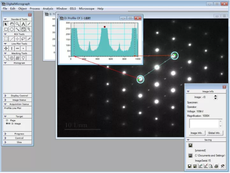Select the hand pan tool
Viewport: 230px width, 173px height.
click(x=12, y=24)
